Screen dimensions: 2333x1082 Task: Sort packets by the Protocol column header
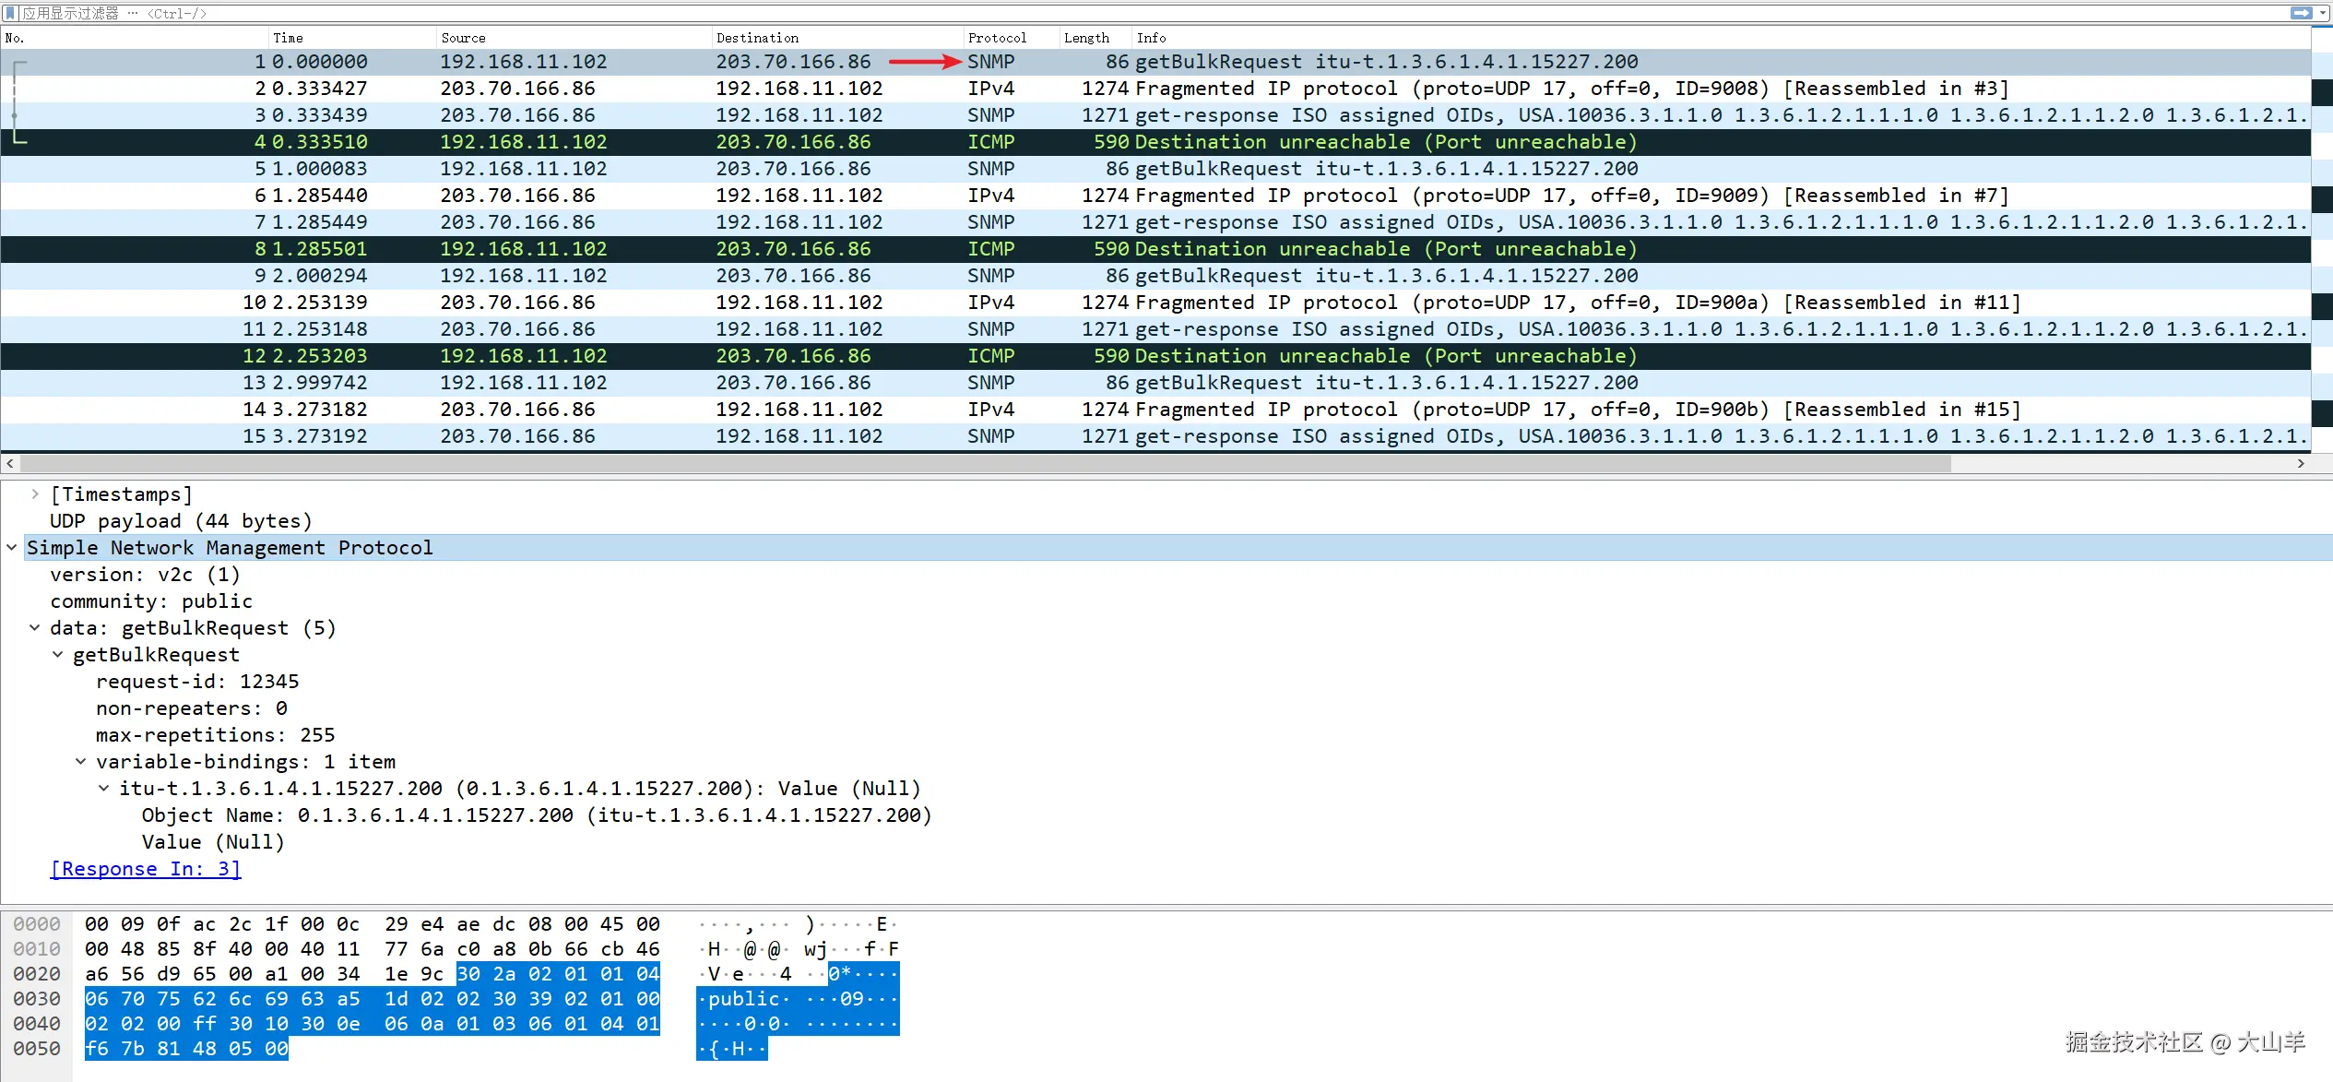click(x=996, y=38)
